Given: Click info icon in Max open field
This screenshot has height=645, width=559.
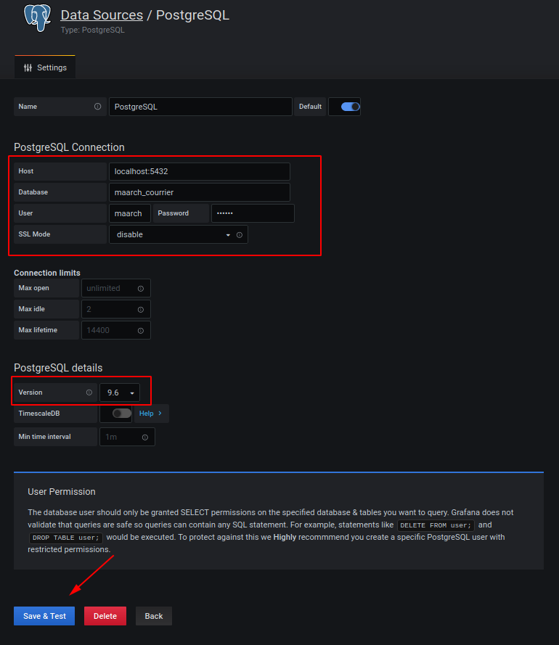Looking at the screenshot, I should pos(140,288).
